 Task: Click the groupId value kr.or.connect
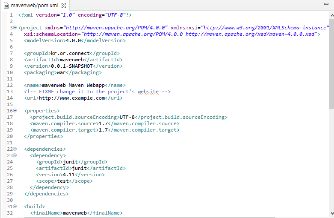70,53
